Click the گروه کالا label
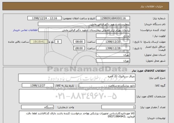This screenshot has height=123, width=174. 160,86
